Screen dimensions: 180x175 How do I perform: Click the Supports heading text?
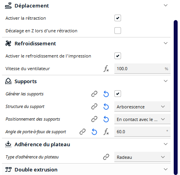(26, 82)
